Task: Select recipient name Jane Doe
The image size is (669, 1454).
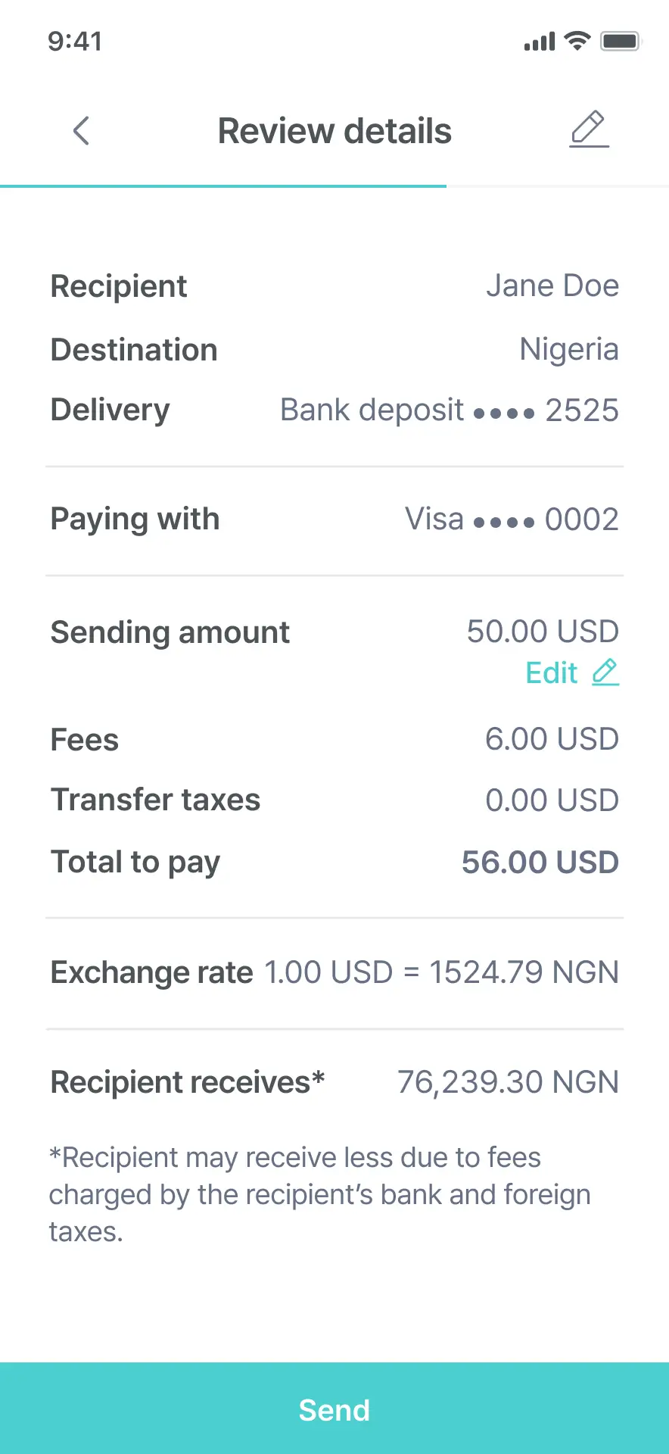Action: point(552,286)
